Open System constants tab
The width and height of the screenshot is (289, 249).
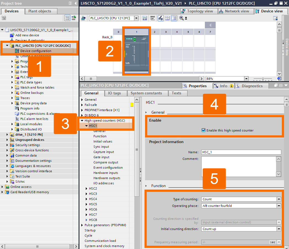(148, 93)
